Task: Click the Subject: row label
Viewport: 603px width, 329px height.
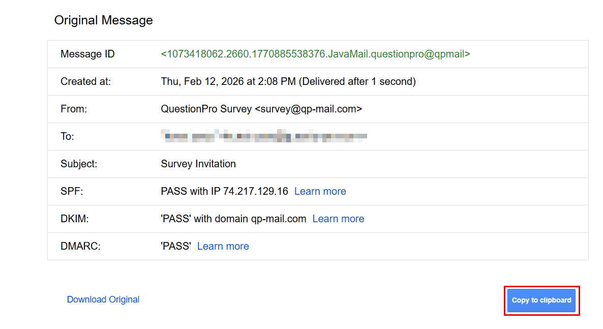Action: coord(79,164)
